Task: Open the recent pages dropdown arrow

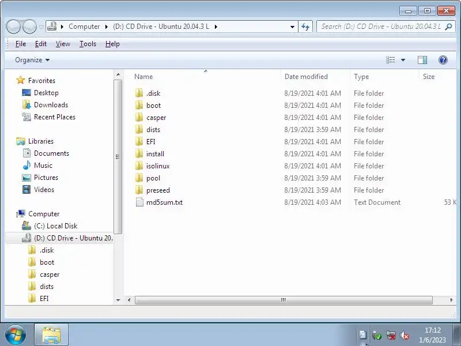Action: pyautogui.click(x=41, y=27)
